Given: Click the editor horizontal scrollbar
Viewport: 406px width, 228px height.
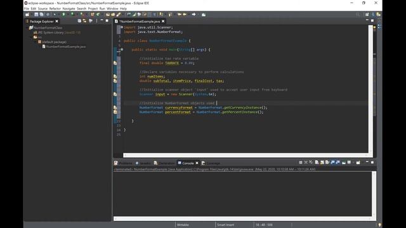Looking at the screenshot, I should coord(246,155).
